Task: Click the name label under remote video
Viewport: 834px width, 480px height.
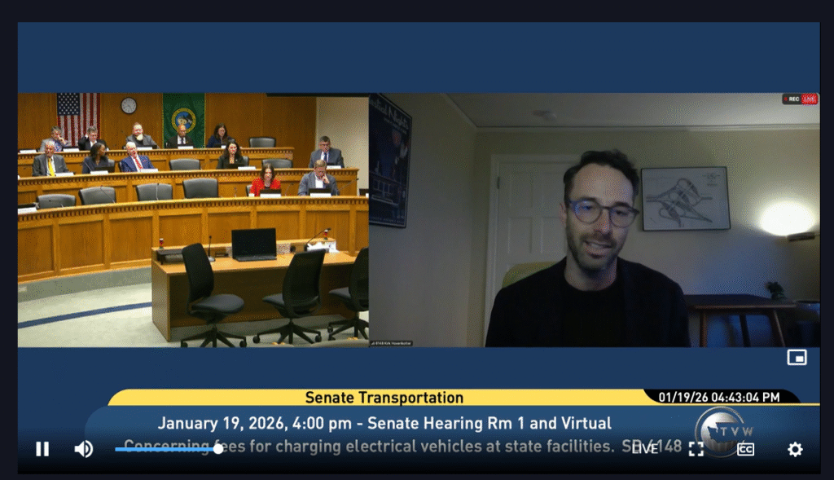Action: 391,343
